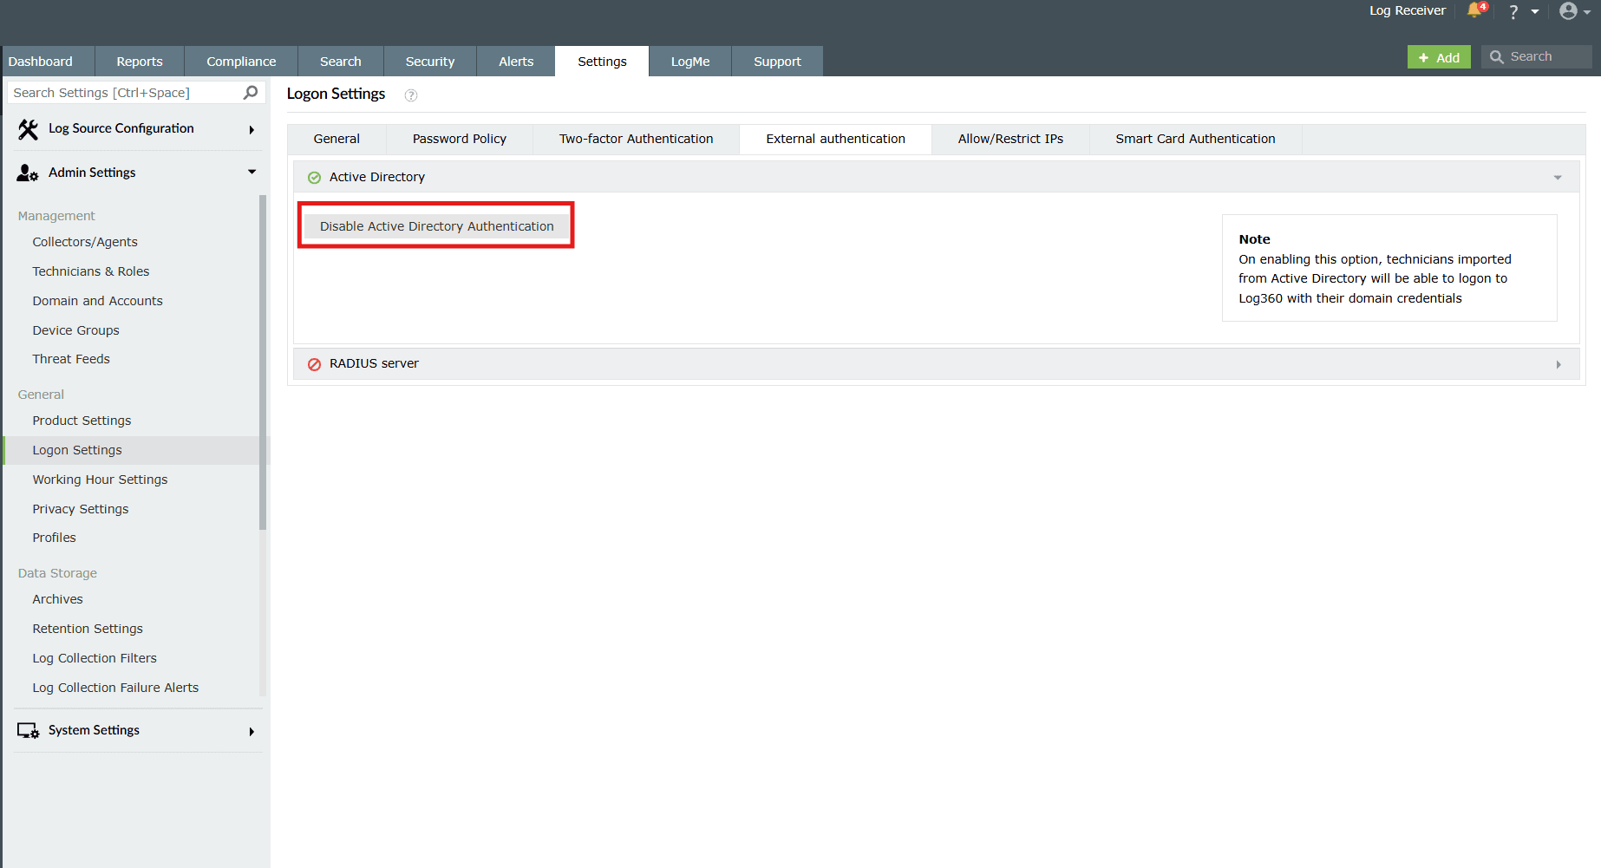
Task: Open Privacy Settings
Action: point(81,509)
